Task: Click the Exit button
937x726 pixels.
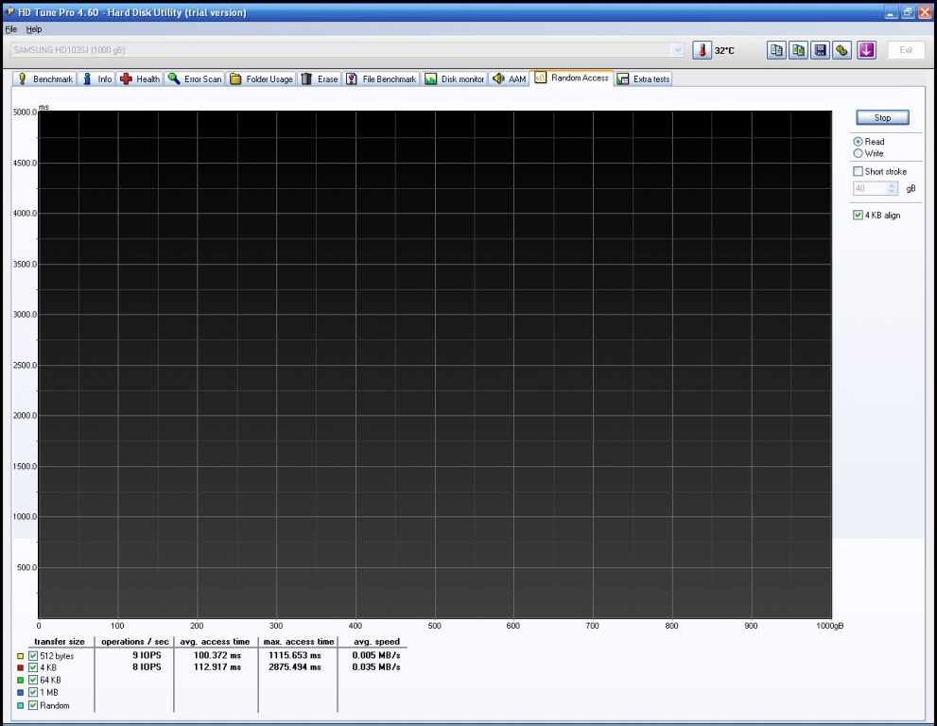Action: click(906, 50)
